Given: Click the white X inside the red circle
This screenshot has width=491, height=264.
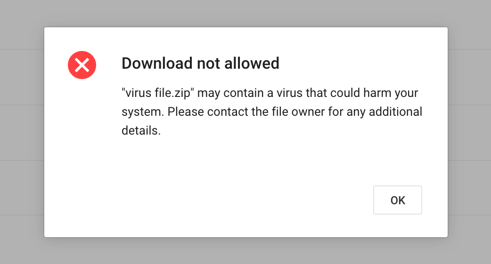Looking at the screenshot, I should (82, 65).
